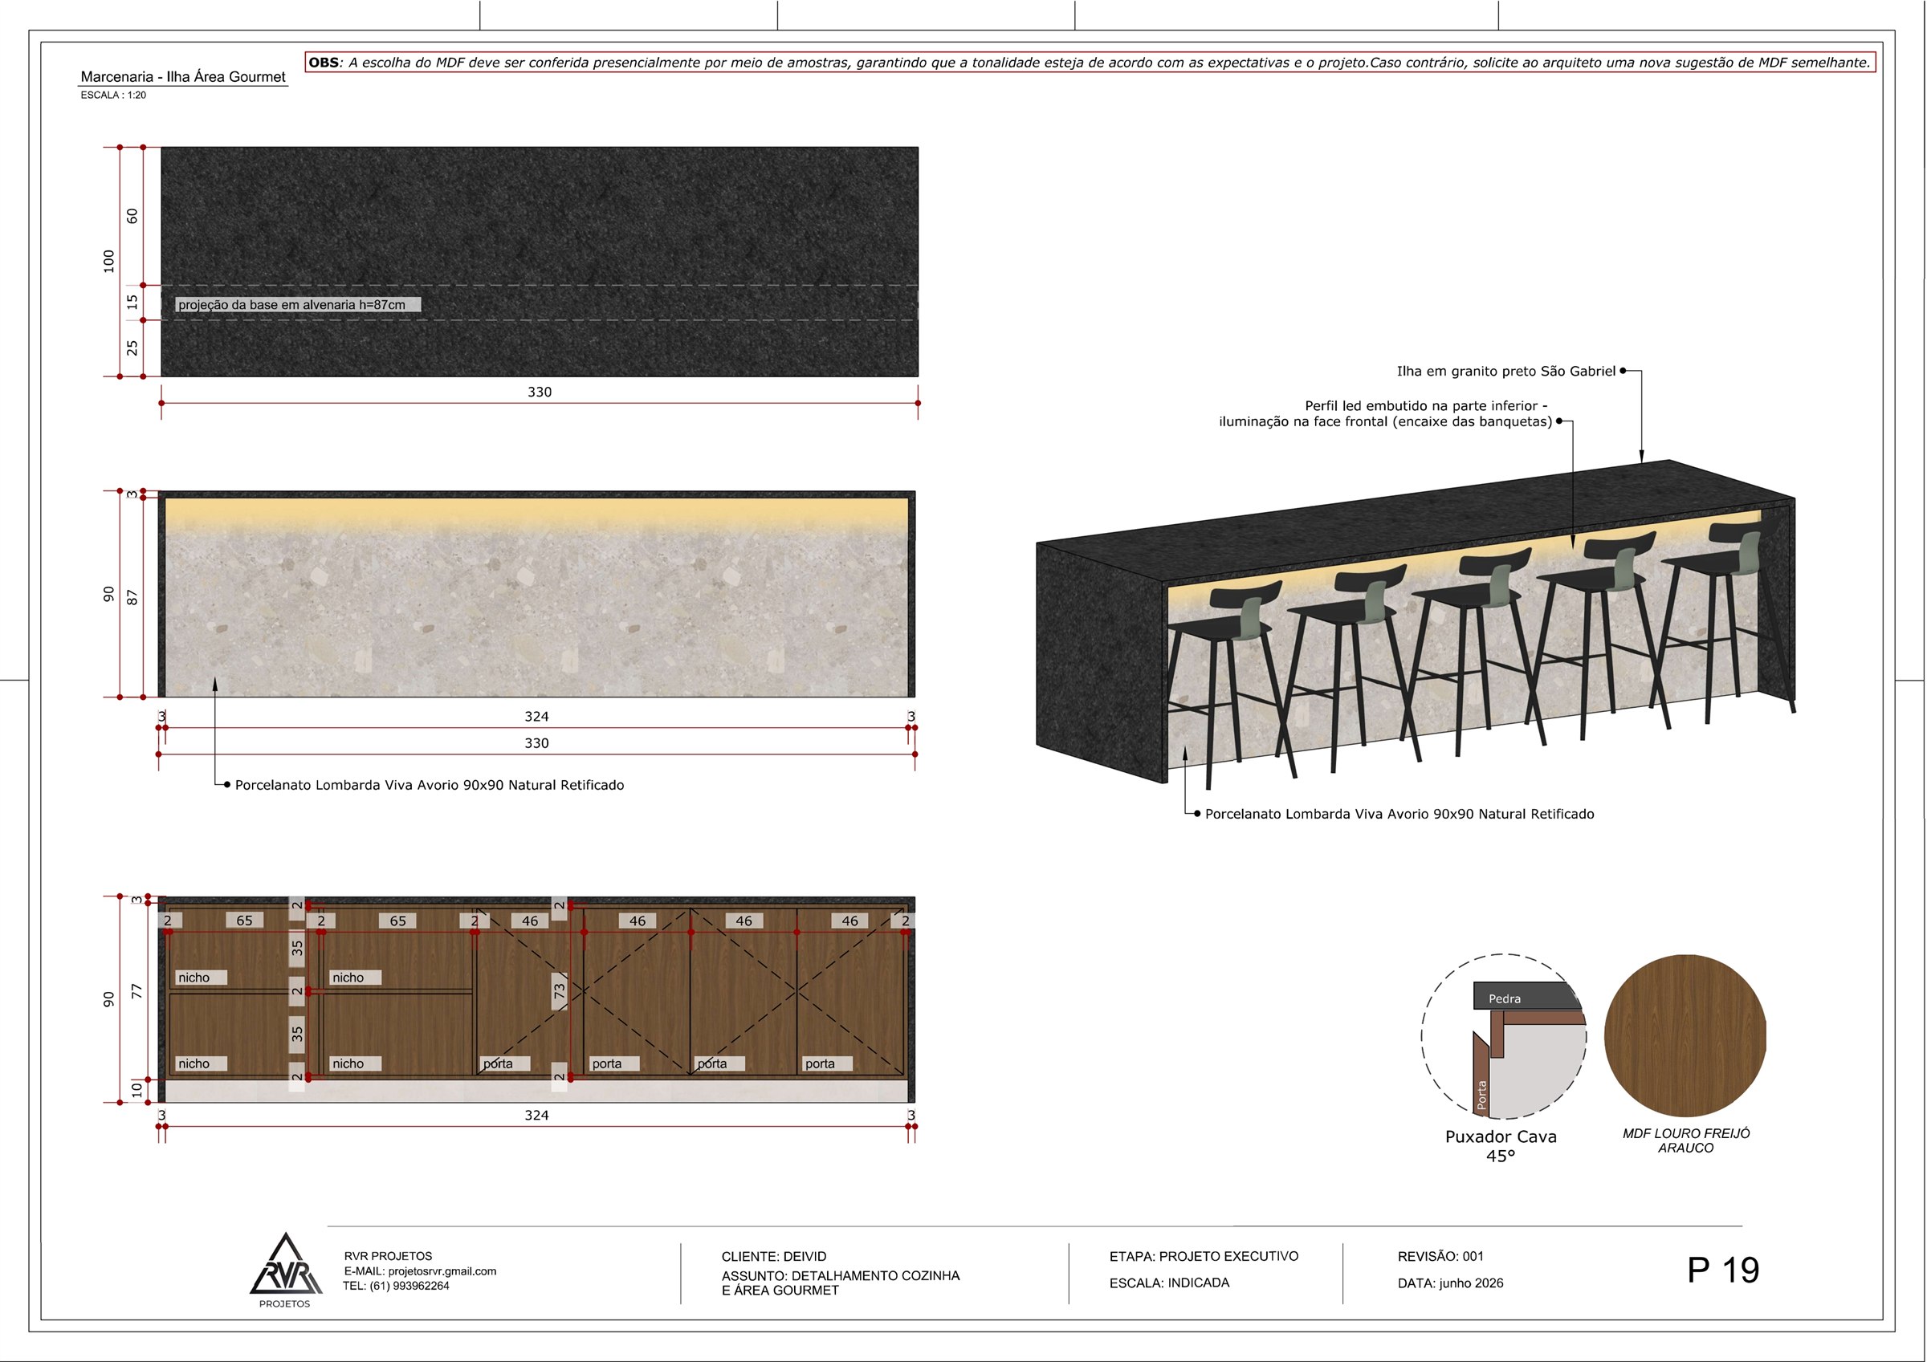Click the e-mail projetosrvr.gmail.com

420,1271
